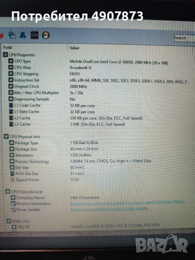Image resolution: width=195 pixels, height=260 pixels.
Task: Focus the Search field in the toolbar
Action: click(184, 38)
